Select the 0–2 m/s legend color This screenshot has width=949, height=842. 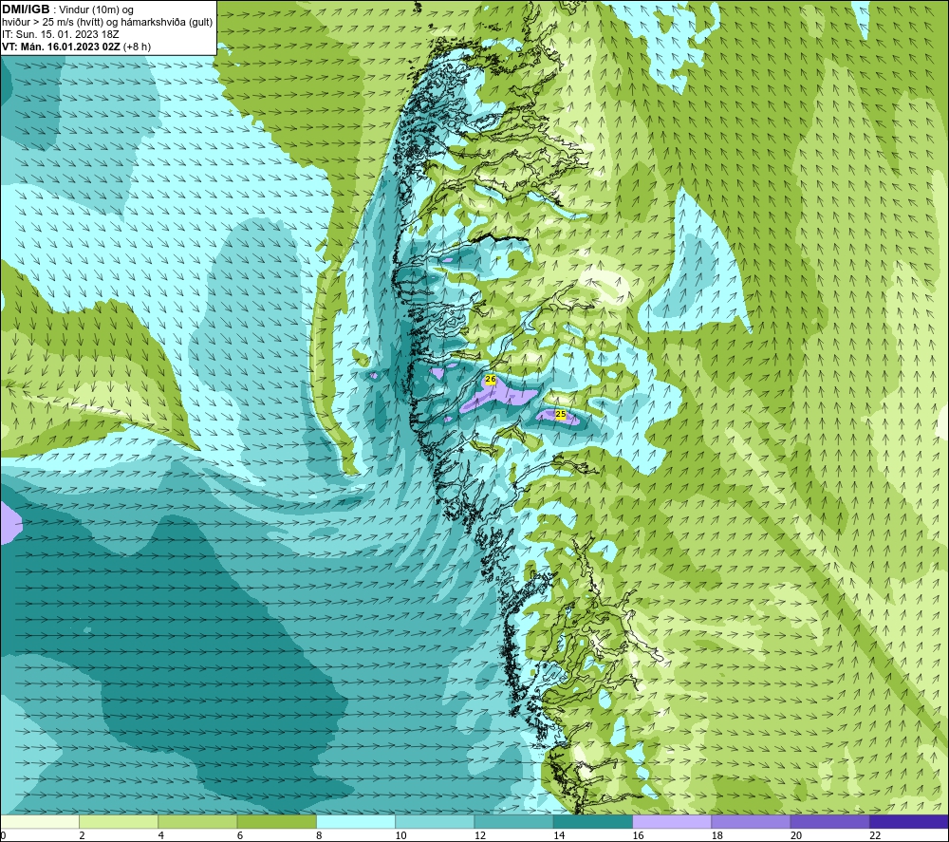(40, 822)
